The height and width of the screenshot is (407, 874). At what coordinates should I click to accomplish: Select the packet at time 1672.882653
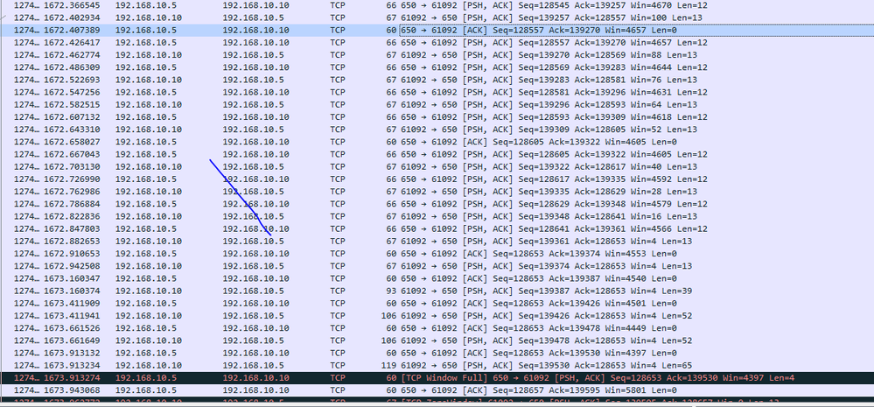click(x=437, y=241)
